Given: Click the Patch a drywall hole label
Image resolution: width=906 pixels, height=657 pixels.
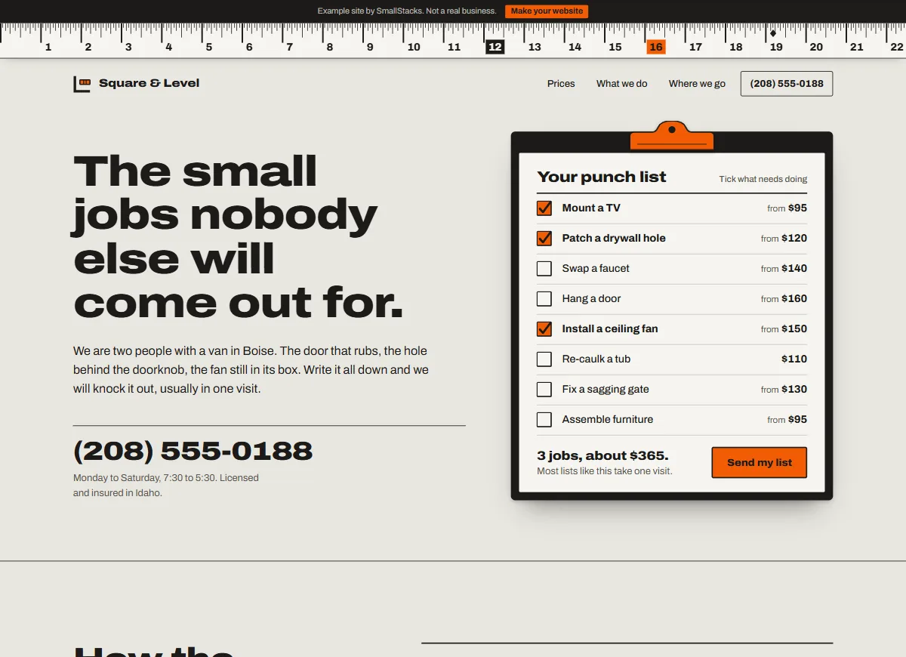Looking at the screenshot, I should [x=614, y=238].
